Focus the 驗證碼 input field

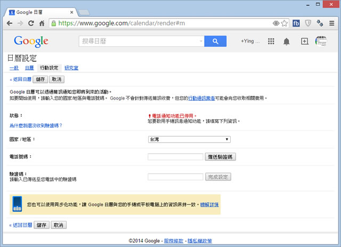175,177
